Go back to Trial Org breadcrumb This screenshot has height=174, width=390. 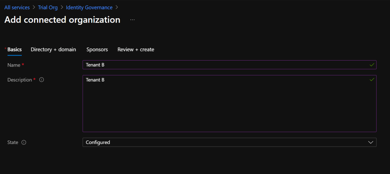tap(48, 8)
